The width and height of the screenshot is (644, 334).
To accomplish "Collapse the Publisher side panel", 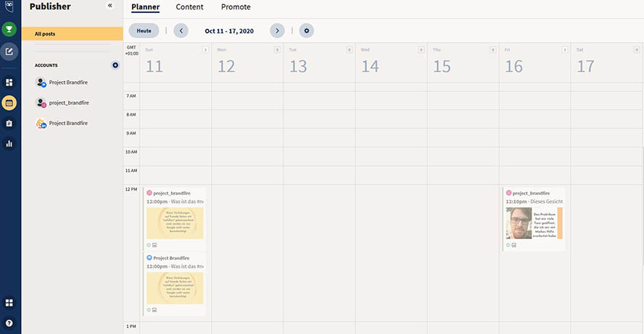I will pos(110,6).
